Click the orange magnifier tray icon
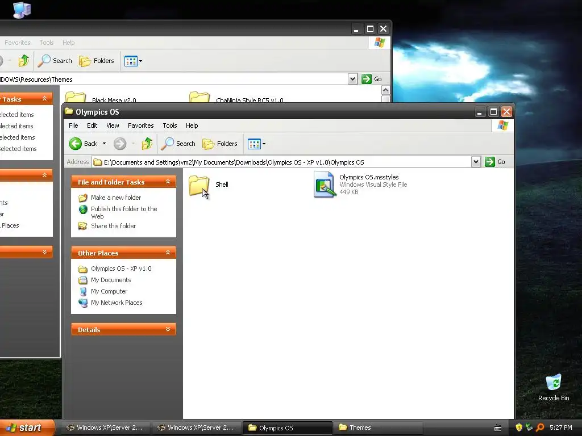The width and height of the screenshot is (582, 436). tap(540, 427)
